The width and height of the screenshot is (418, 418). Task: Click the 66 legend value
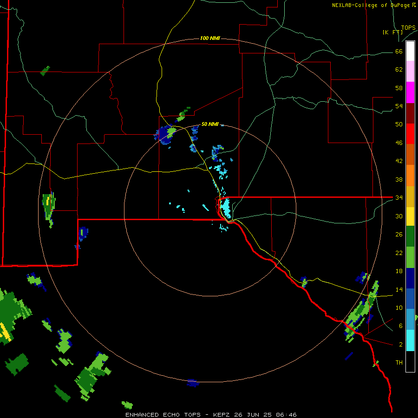coord(399,51)
